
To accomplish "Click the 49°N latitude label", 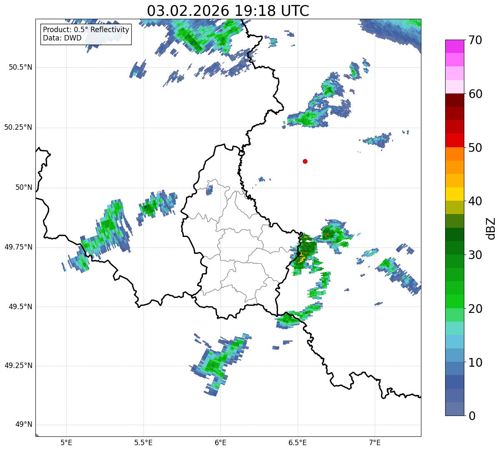I will click(x=24, y=425).
